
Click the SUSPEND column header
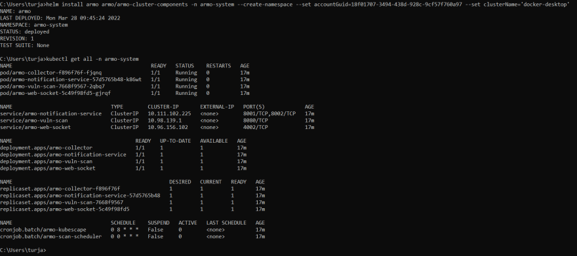159,223
